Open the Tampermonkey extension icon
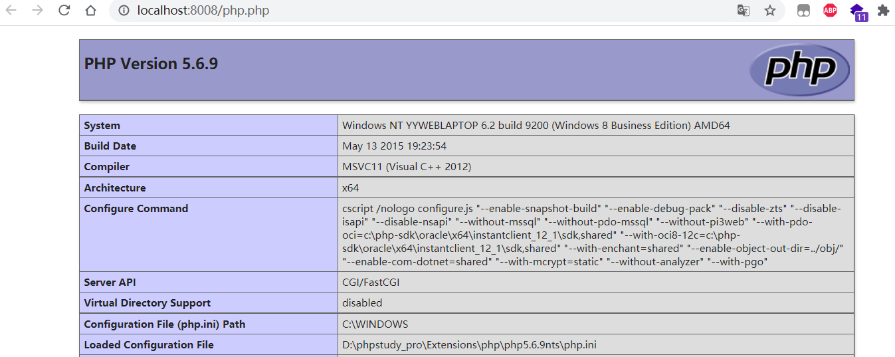The image size is (895, 357). 803,11
